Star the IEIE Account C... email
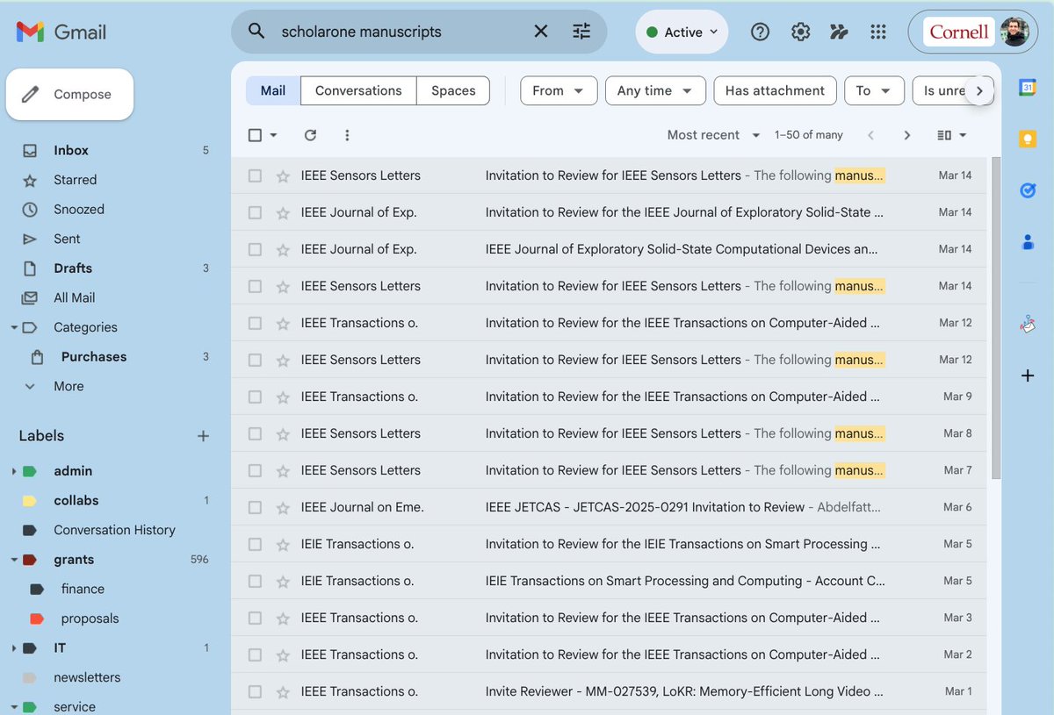Viewport: 1054px width, 715px height. point(283,581)
